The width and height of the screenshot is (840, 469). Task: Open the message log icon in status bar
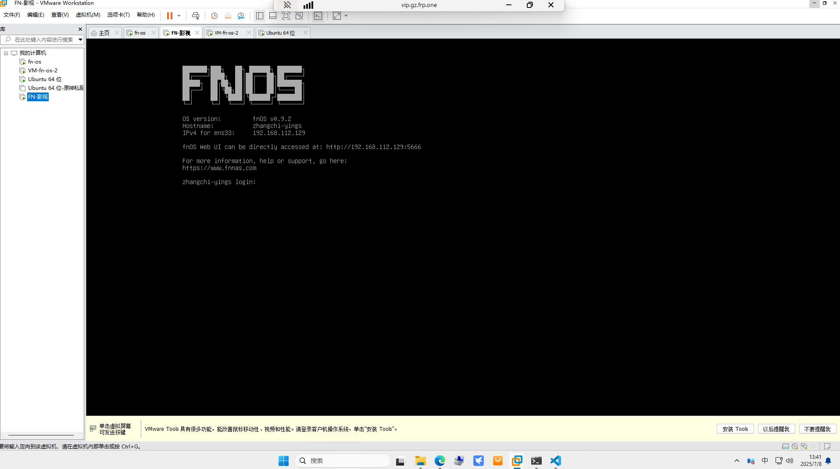(x=827, y=446)
